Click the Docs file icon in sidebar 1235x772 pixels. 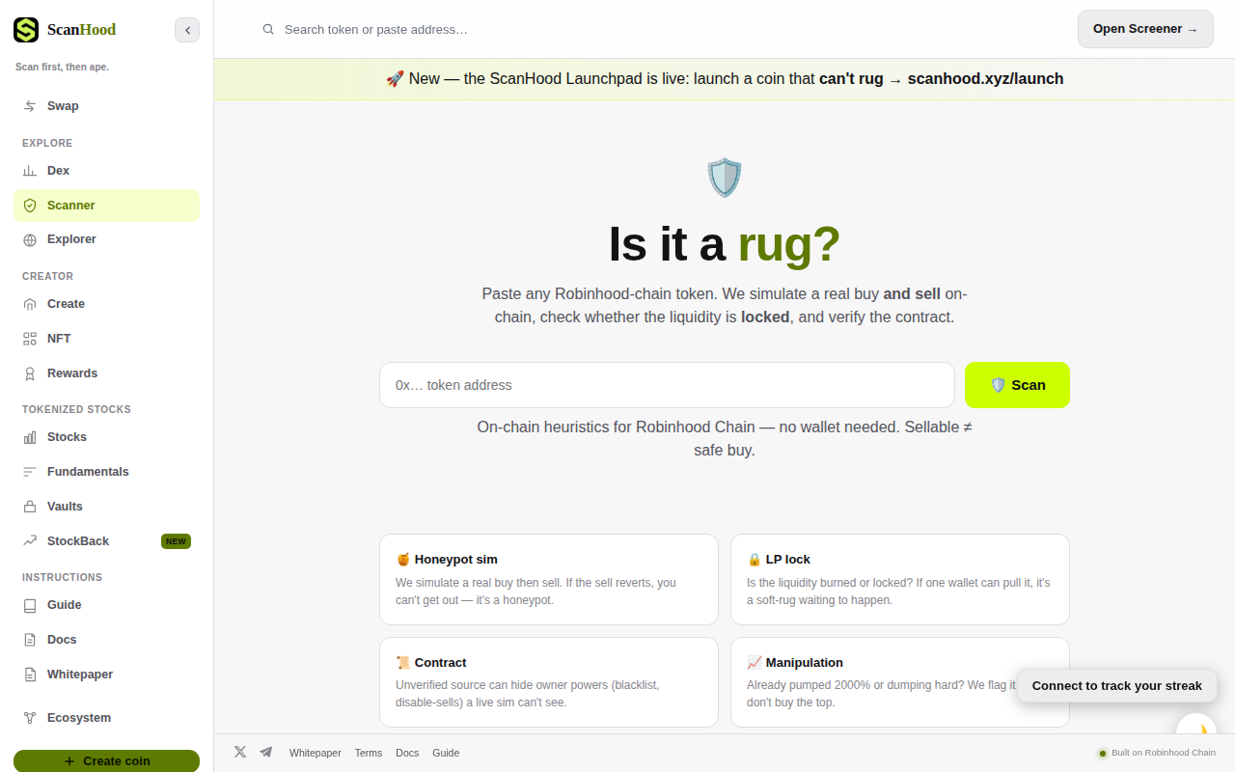[x=30, y=640]
